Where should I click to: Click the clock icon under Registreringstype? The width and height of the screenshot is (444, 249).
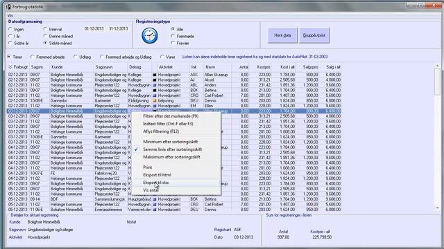(150, 35)
